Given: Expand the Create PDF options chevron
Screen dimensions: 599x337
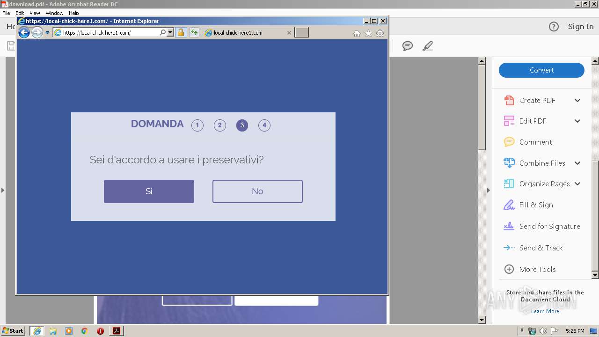Looking at the screenshot, I should [x=577, y=100].
